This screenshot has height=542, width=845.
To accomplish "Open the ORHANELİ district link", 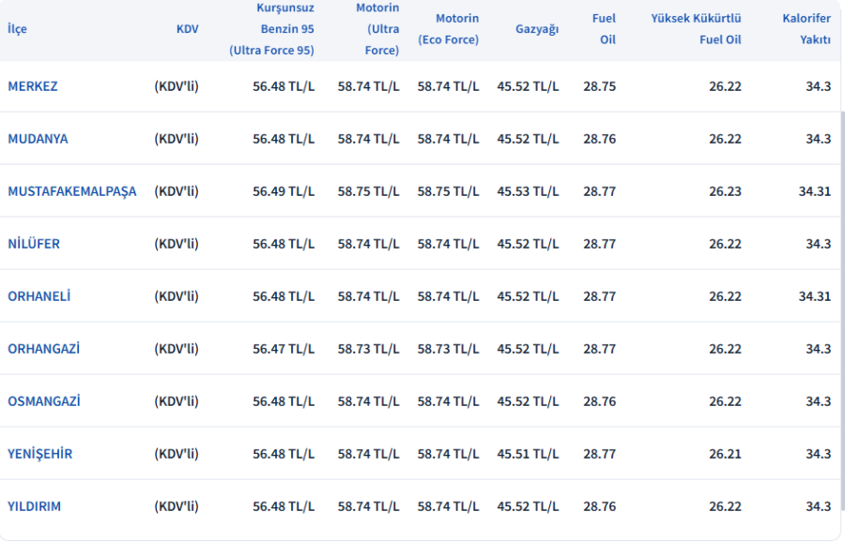I will pos(39,296).
